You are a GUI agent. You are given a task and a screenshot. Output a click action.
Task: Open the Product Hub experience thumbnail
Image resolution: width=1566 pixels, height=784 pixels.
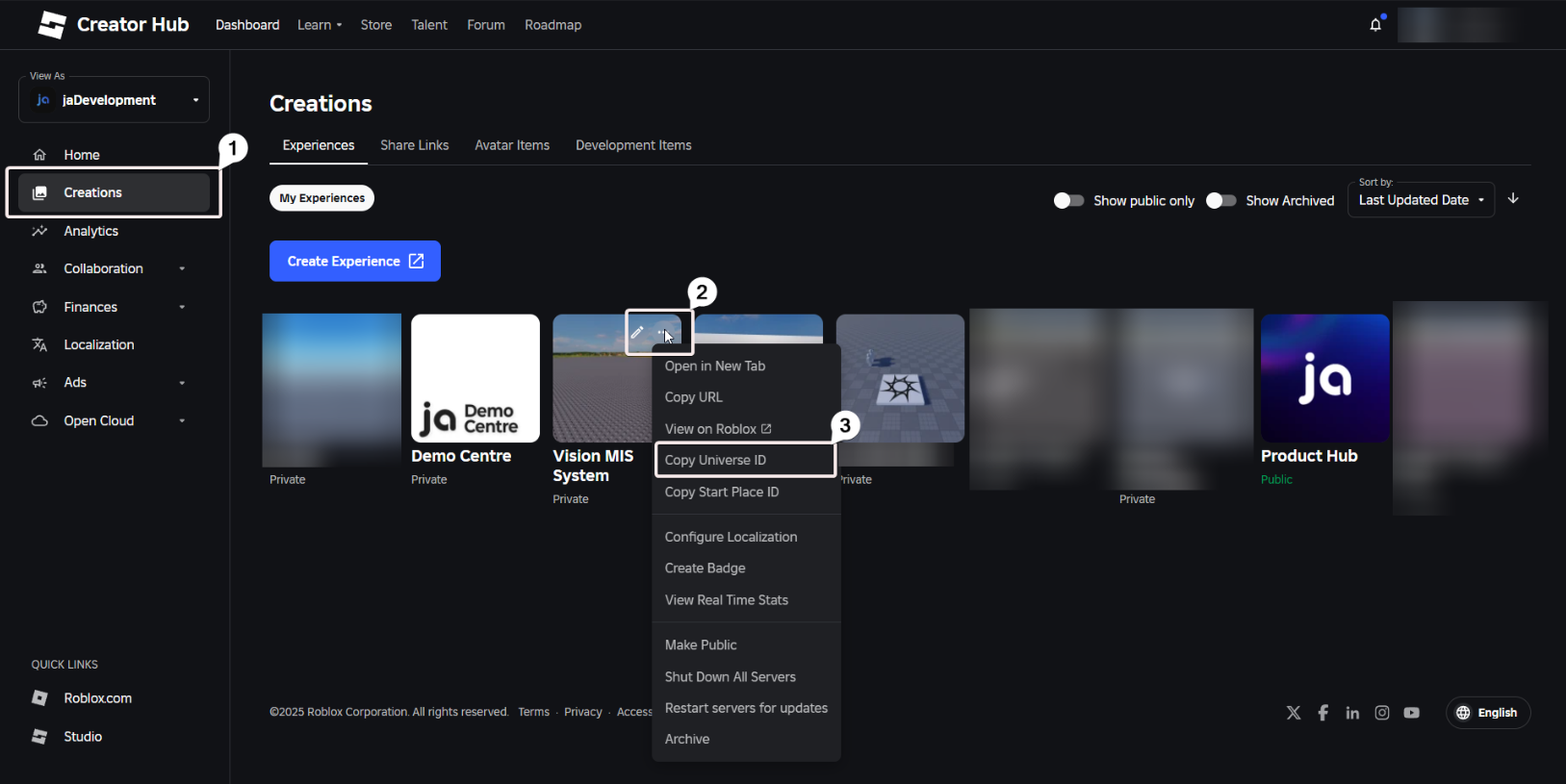[x=1325, y=378]
